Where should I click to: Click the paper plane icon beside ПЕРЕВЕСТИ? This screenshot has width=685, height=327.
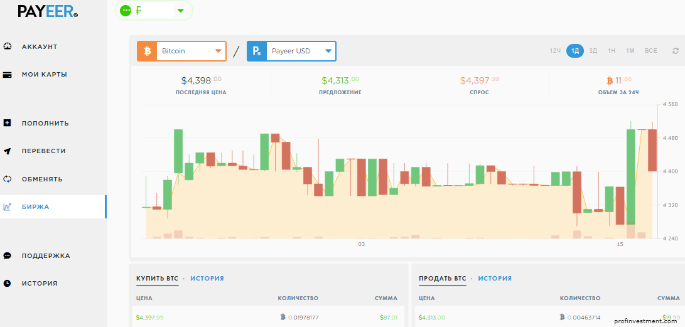7,151
